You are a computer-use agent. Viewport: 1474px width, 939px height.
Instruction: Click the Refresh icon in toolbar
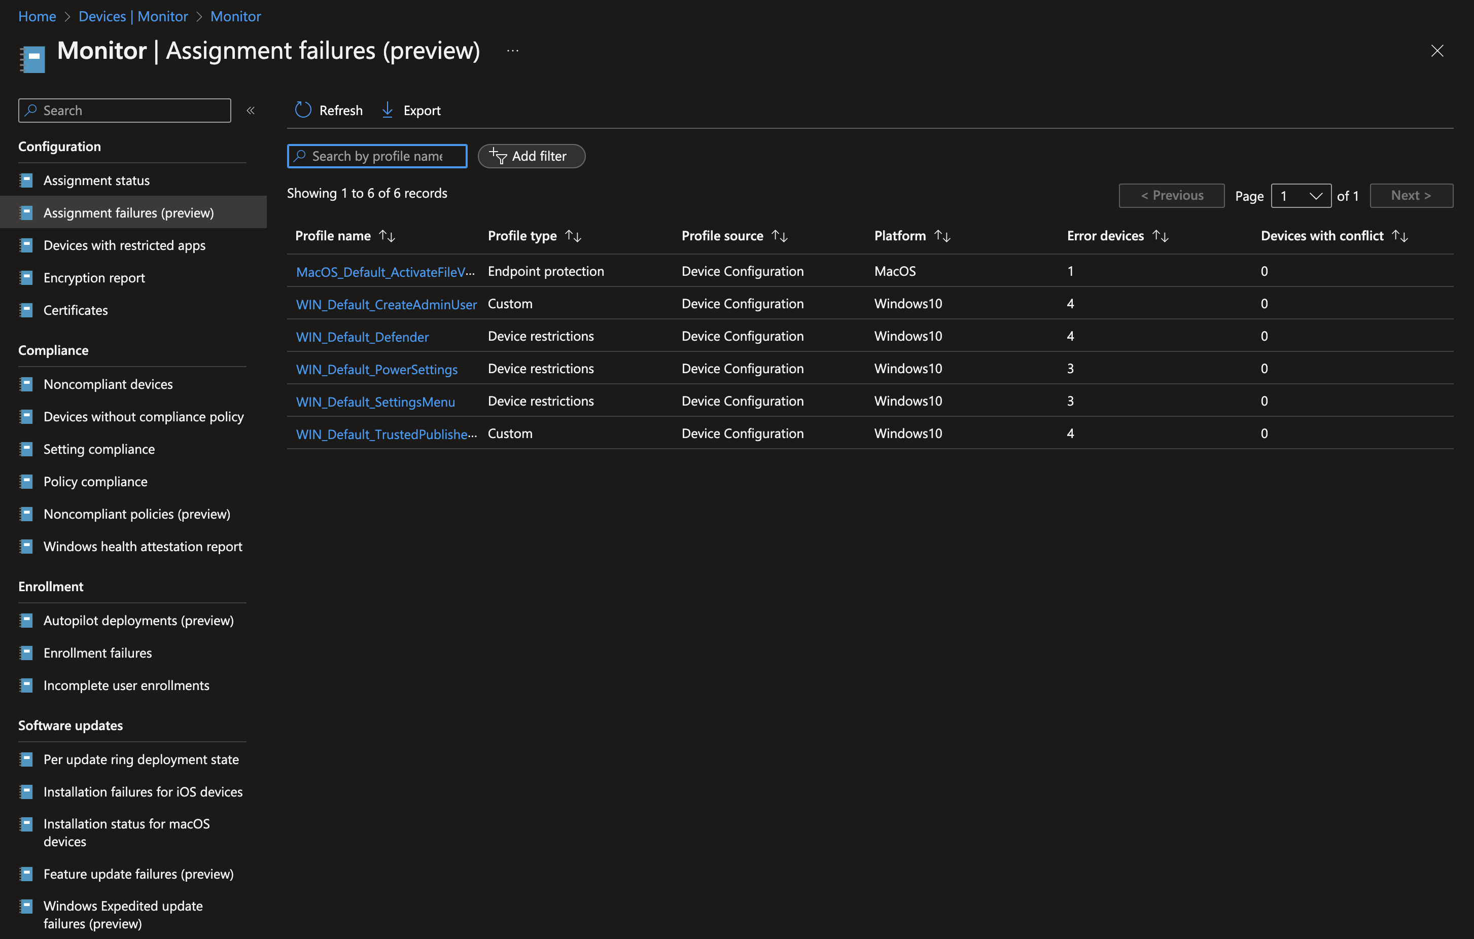pyautogui.click(x=303, y=110)
